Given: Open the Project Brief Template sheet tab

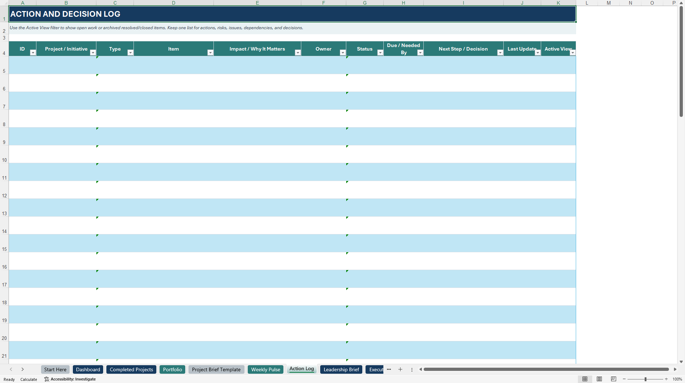Looking at the screenshot, I should [216, 369].
